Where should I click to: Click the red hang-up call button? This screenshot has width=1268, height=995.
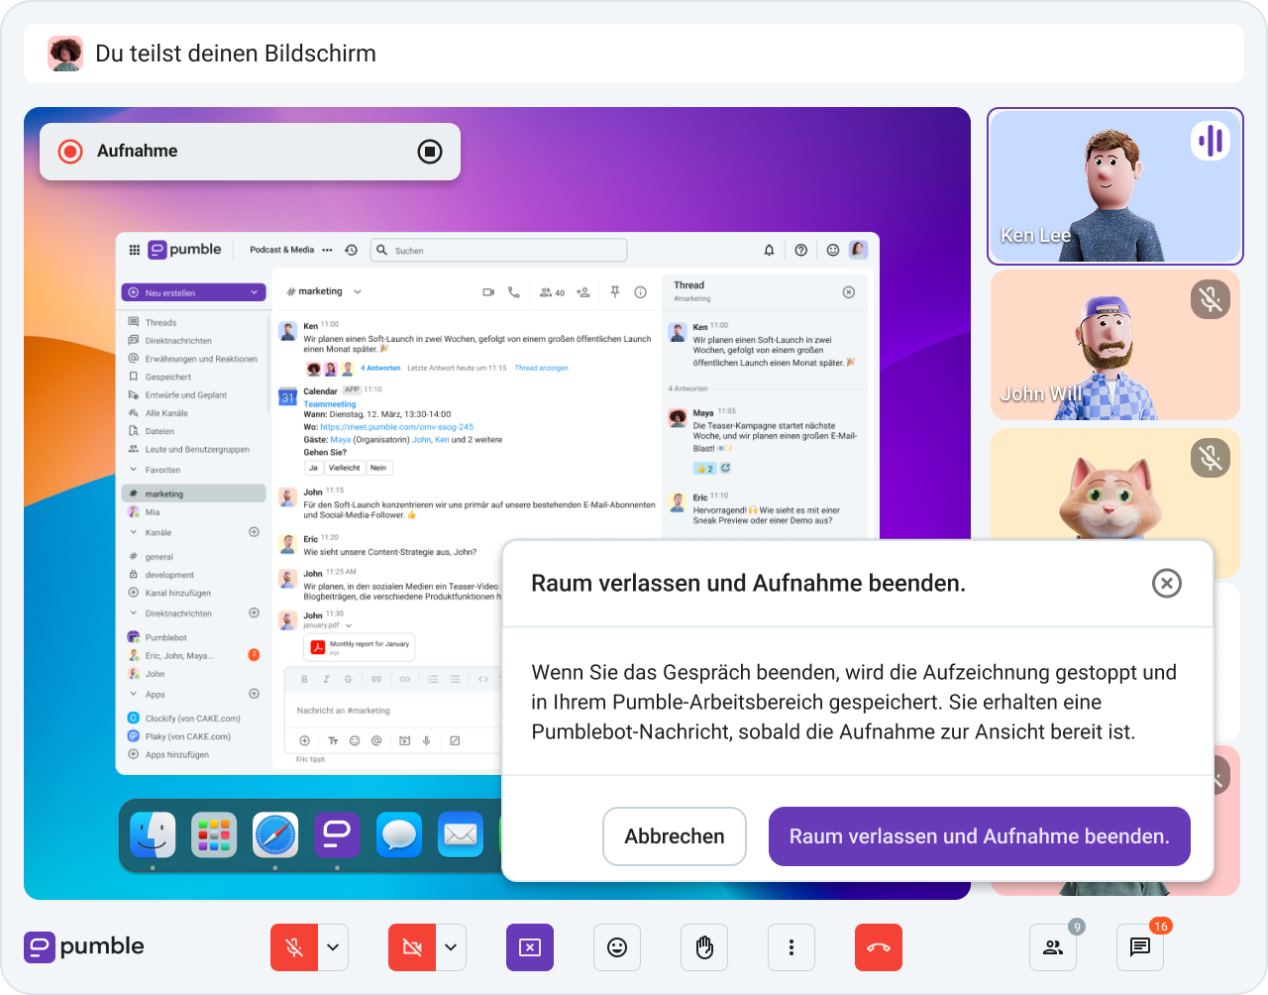[878, 947]
